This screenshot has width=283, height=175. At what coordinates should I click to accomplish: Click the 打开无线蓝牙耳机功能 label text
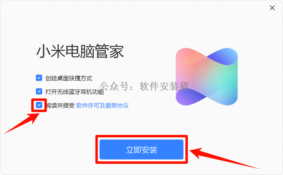(x=74, y=92)
